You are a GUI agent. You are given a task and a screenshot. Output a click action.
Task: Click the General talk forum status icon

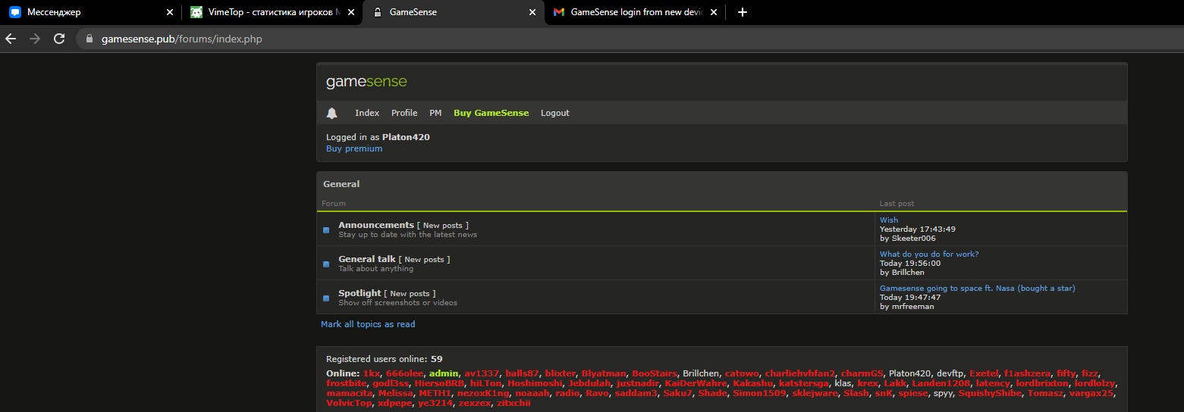click(326, 264)
